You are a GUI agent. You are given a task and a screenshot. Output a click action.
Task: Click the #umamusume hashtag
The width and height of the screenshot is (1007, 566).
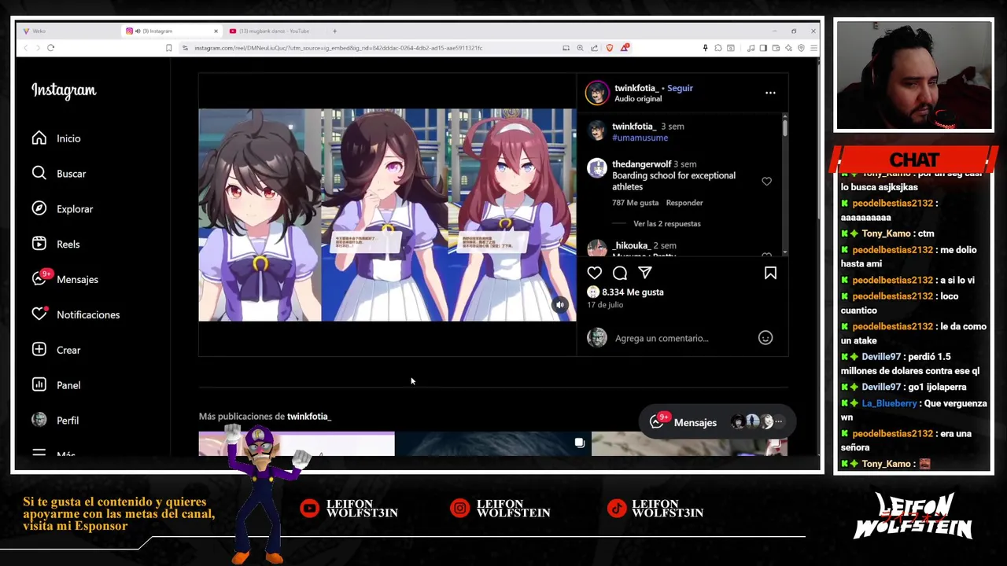[640, 138]
